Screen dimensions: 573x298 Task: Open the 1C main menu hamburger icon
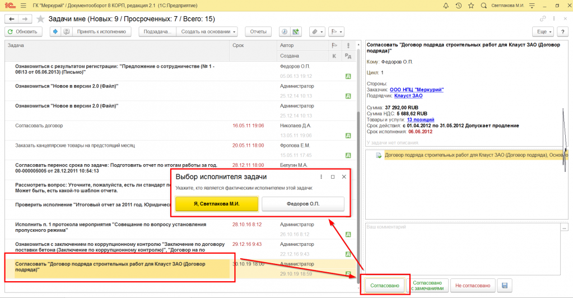(24, 6)
